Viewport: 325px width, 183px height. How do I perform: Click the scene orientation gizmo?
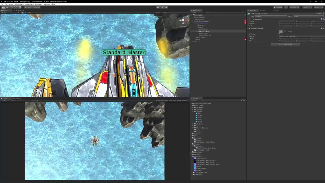click(183, 20)
